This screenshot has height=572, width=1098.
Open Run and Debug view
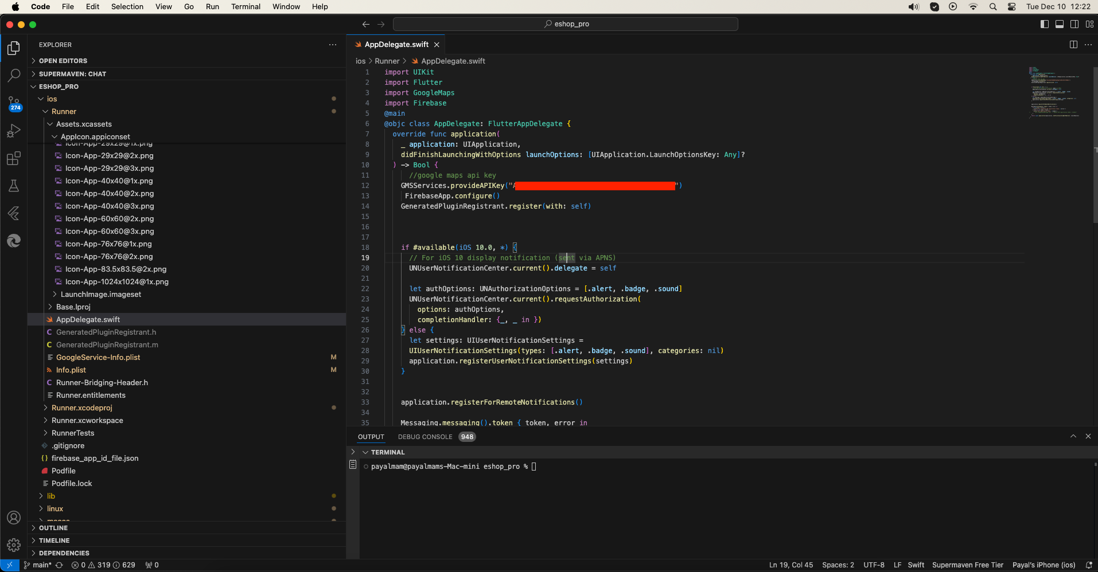pyautogui.click(x=14, y=131)
